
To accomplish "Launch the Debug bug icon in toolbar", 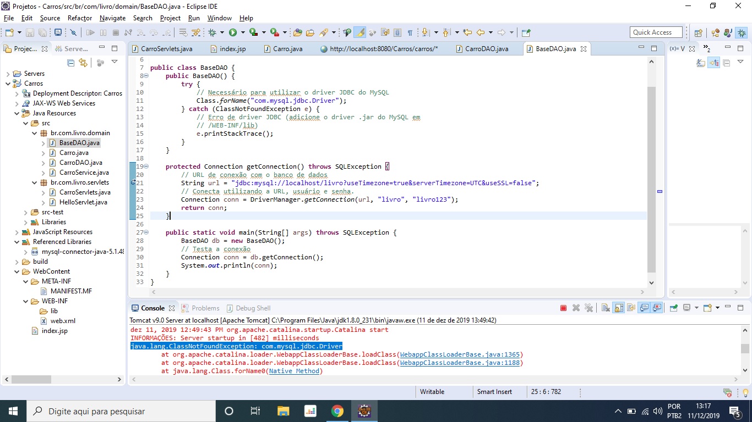I will pos(212,32).
